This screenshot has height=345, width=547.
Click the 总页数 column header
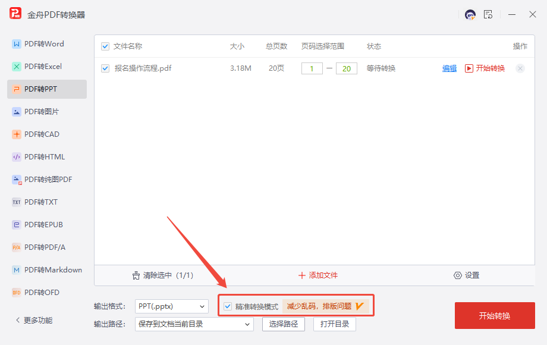point(276,46)
